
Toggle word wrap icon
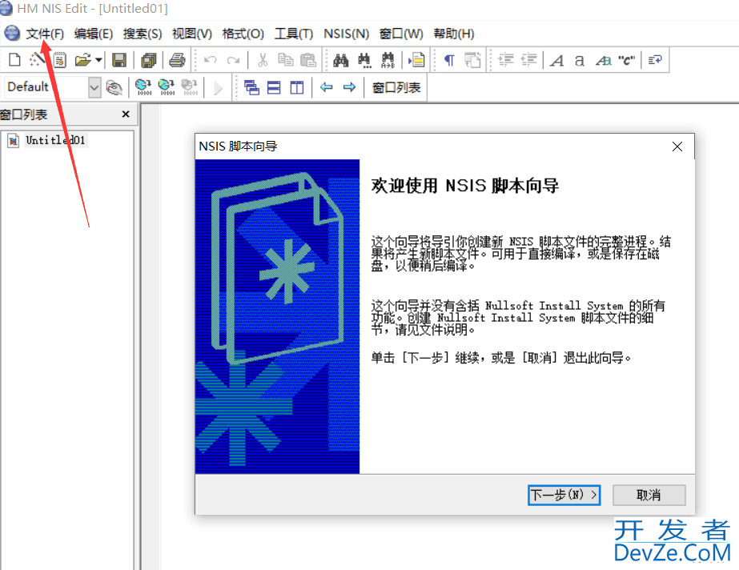655,60
